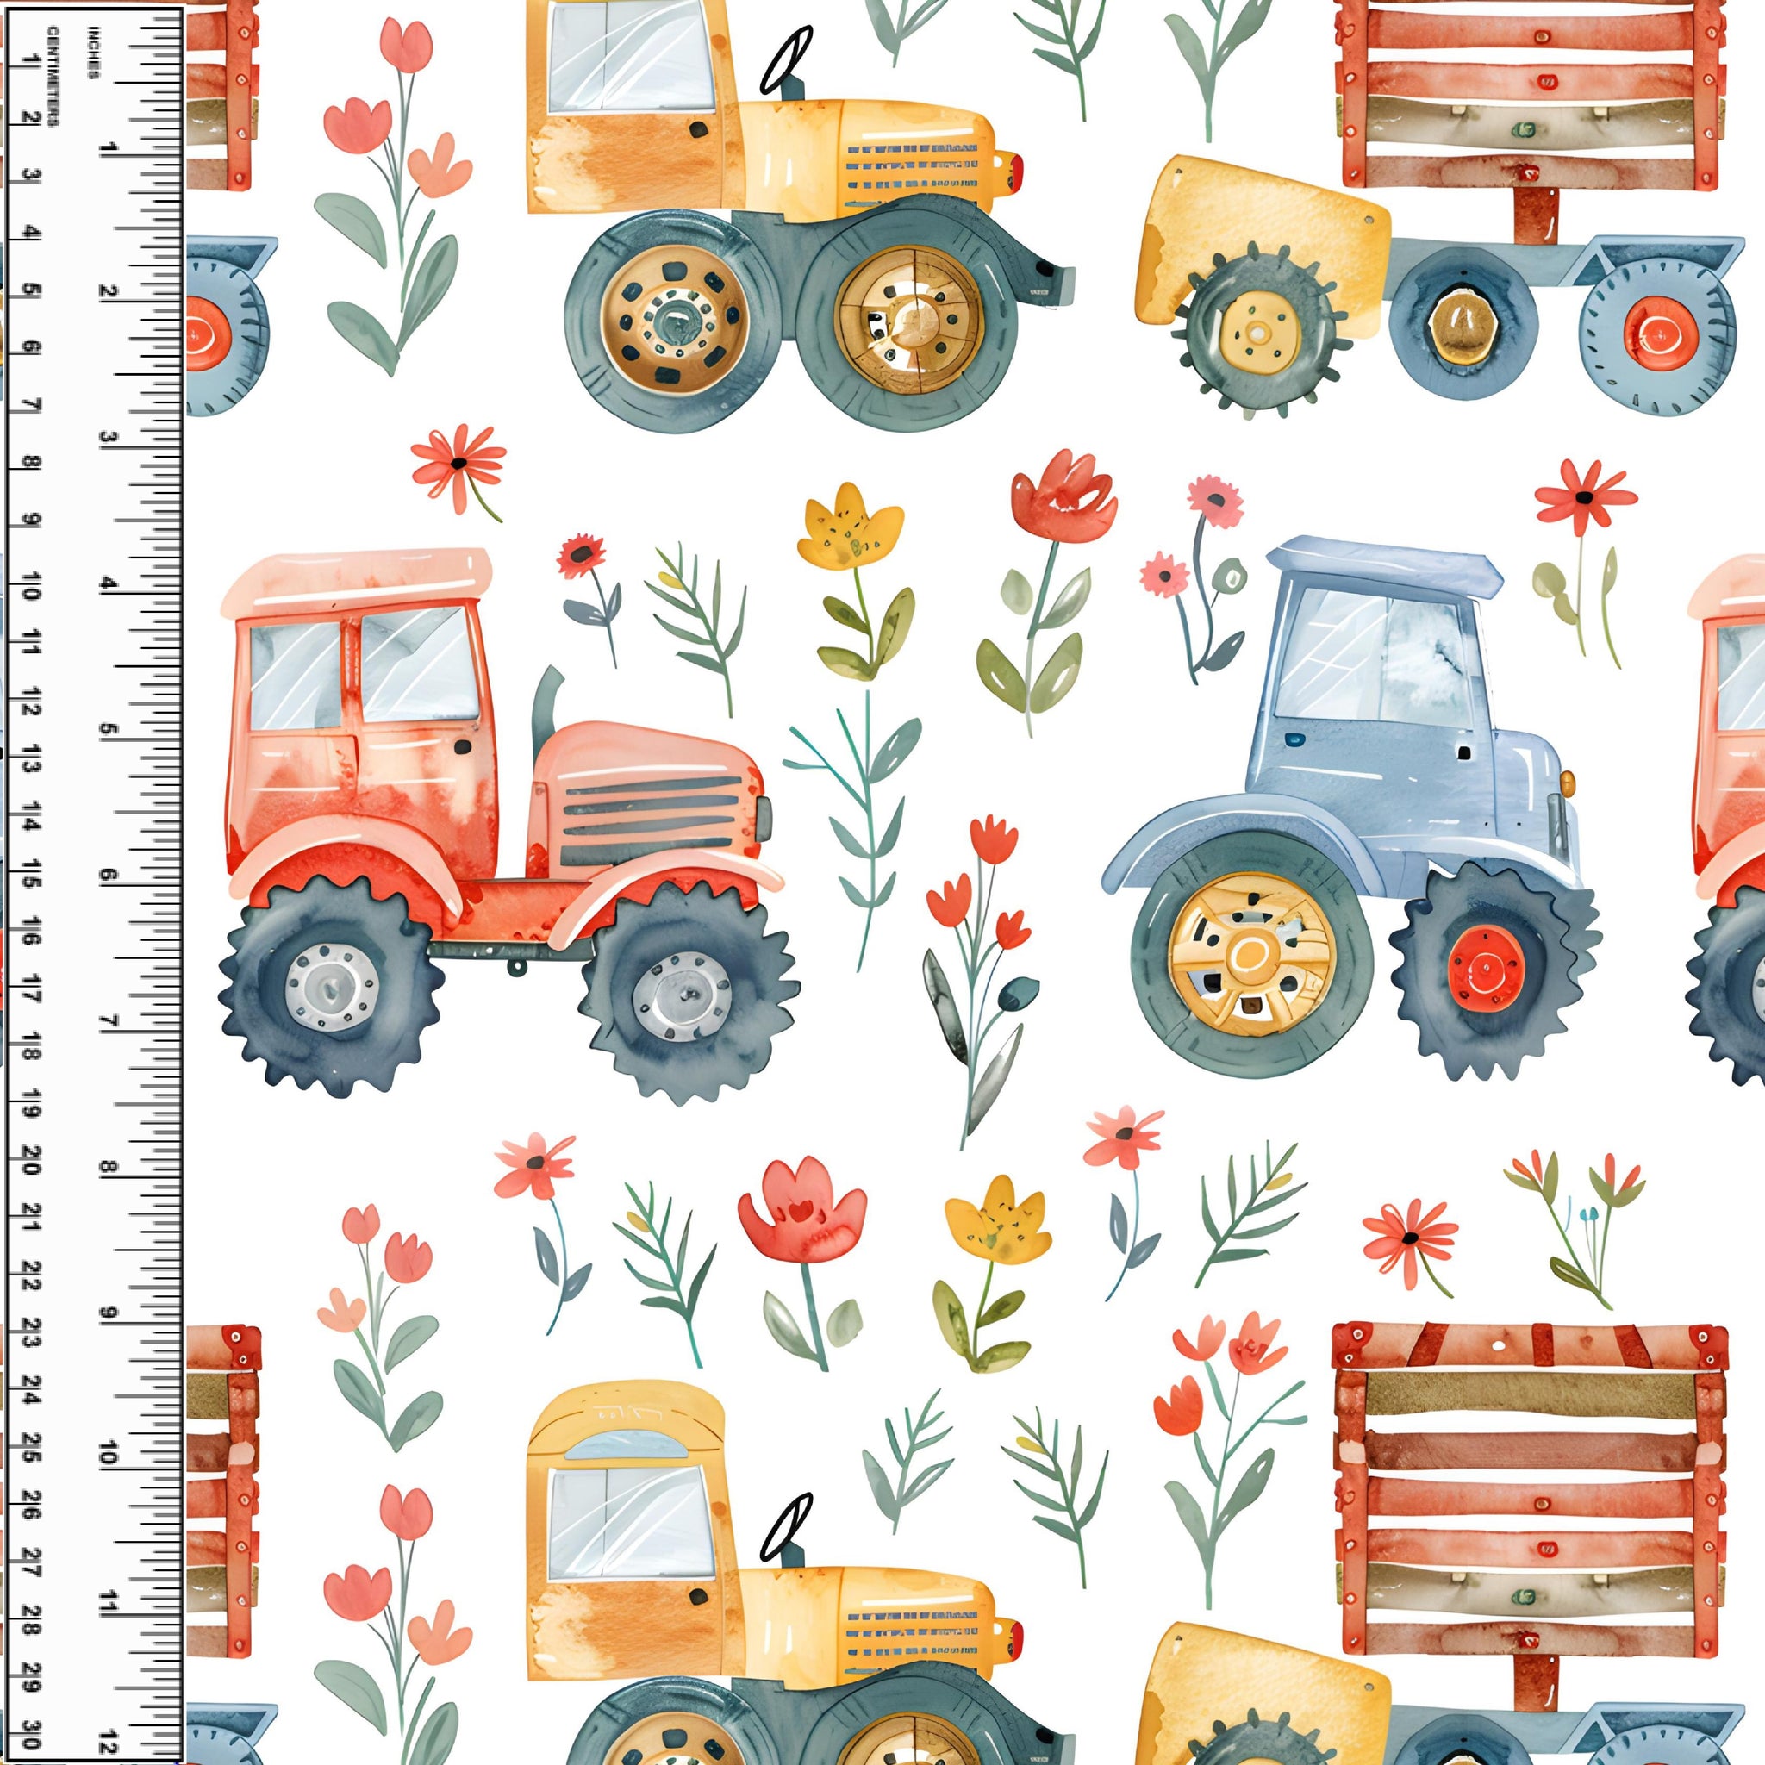Click the blue tractor's yellow rear wheel

coord(1250,957)
